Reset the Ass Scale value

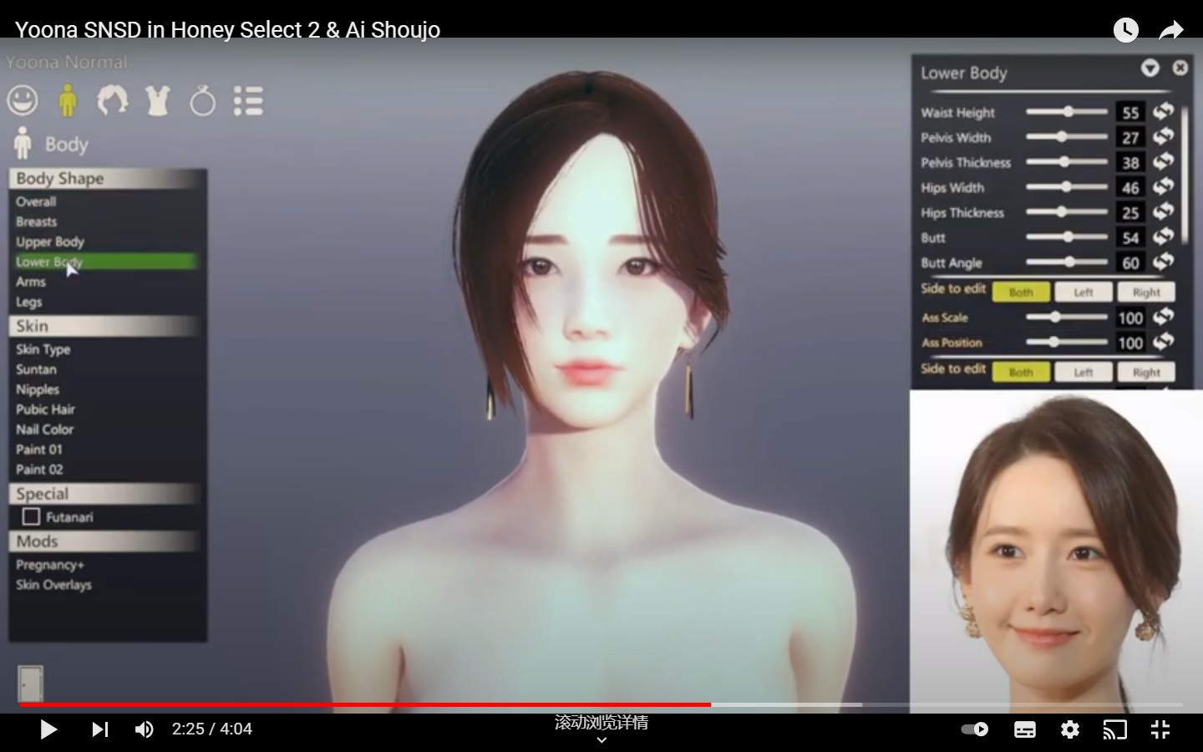tap(1163, 317)
